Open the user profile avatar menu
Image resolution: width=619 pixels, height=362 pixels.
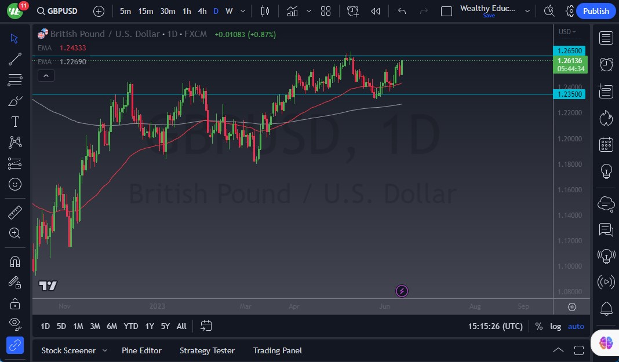click(15, 11)
